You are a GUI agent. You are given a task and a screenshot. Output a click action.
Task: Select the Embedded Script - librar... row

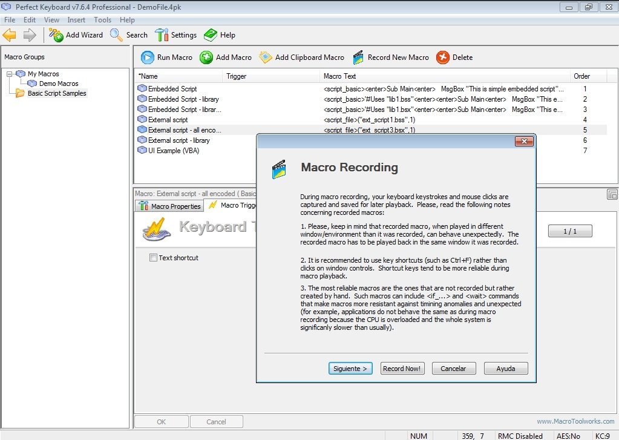(x=371, y=109)
